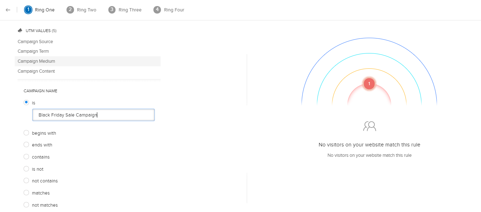481x212 pixels.
Task: Select Campaign Term from UTM values
Action: click(33, 51)
